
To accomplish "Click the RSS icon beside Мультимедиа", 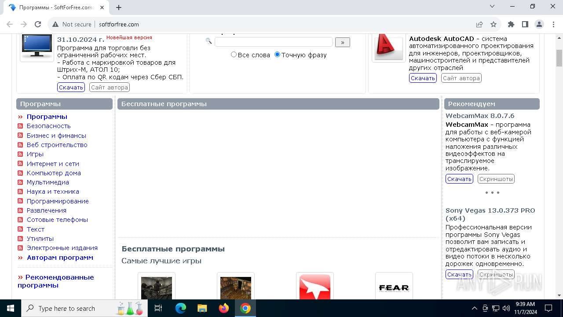I will tap(20, 182).
